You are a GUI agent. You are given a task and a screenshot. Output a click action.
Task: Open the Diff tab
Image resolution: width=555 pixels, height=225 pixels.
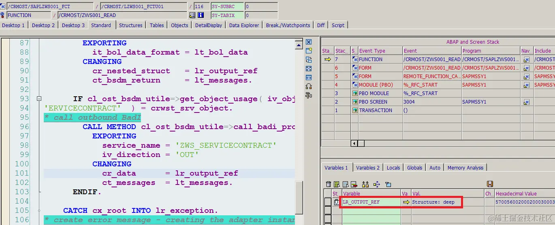[321, 25]
